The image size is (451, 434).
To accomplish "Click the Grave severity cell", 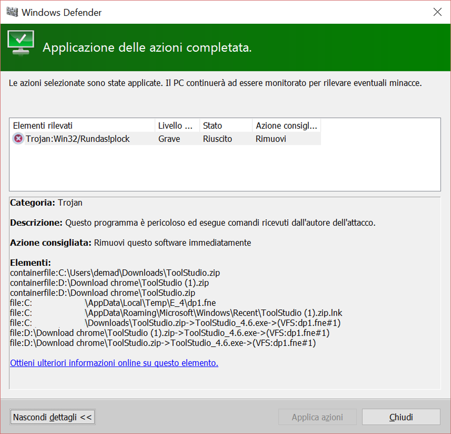I will [169, 139].
